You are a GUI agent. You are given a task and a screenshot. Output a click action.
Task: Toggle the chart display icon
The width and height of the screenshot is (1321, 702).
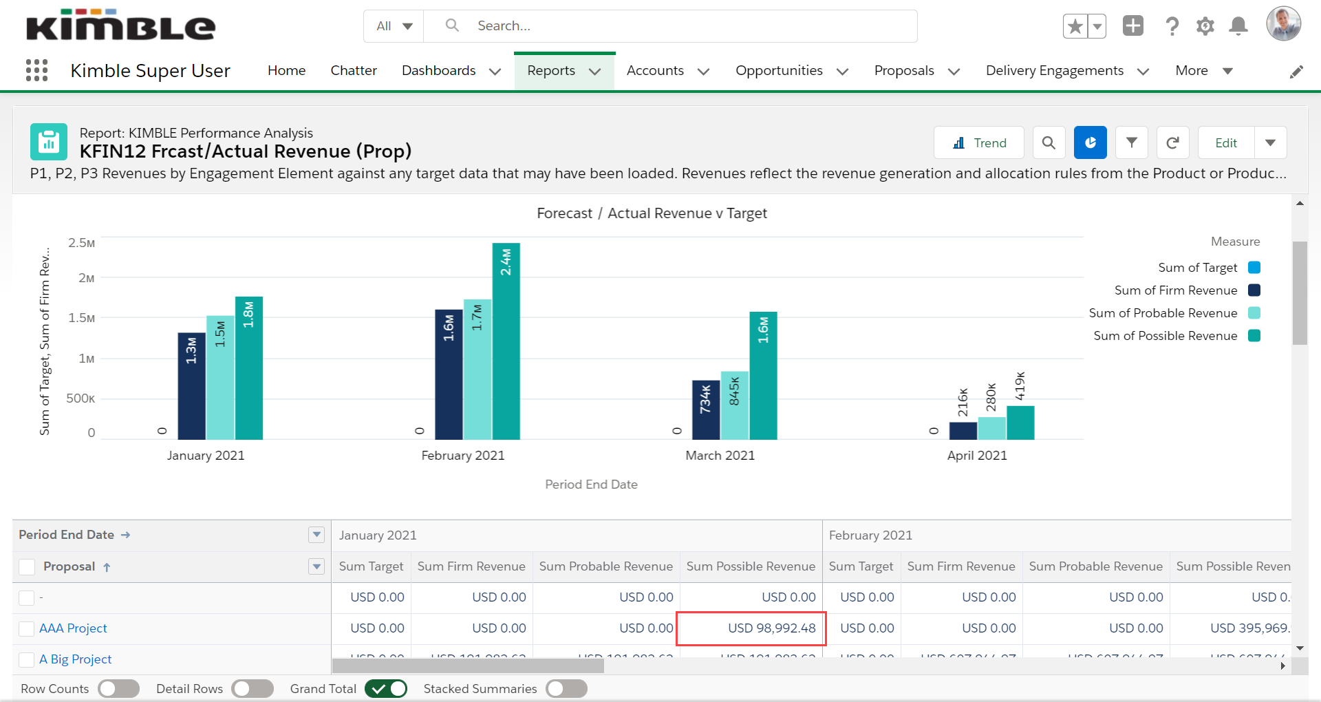1090,142
